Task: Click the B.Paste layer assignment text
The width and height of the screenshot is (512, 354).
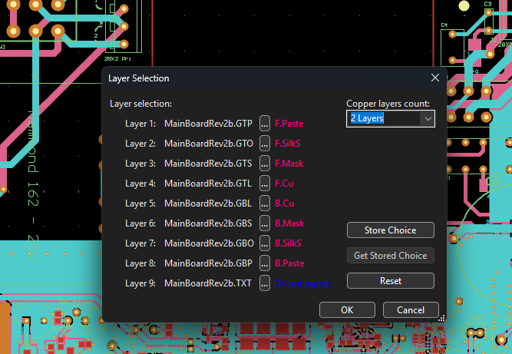Action: click(289, 263)
